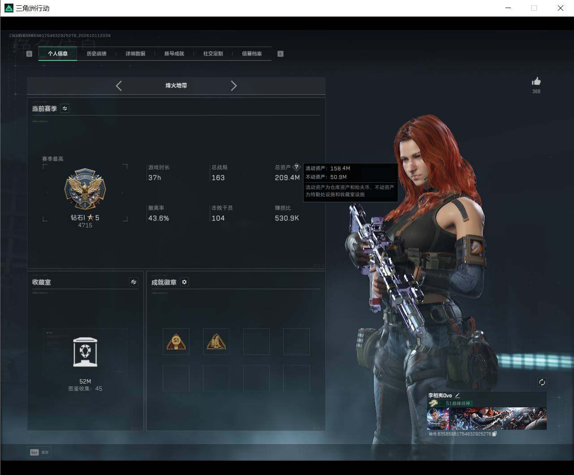Click the diamond rank eagle emblem
574x475 pixels.
(85, 189)
